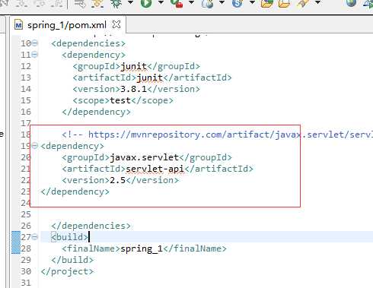
Task: Collapse the junit dependency fold at line 11
Action: click(x=34, y=55)
